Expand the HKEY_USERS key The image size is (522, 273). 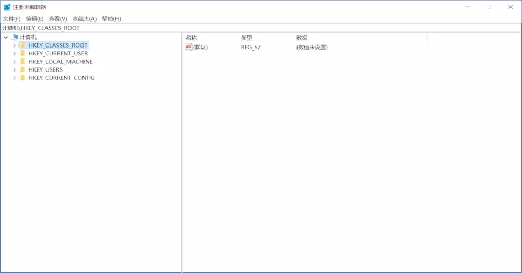click(x=14, y=69)
